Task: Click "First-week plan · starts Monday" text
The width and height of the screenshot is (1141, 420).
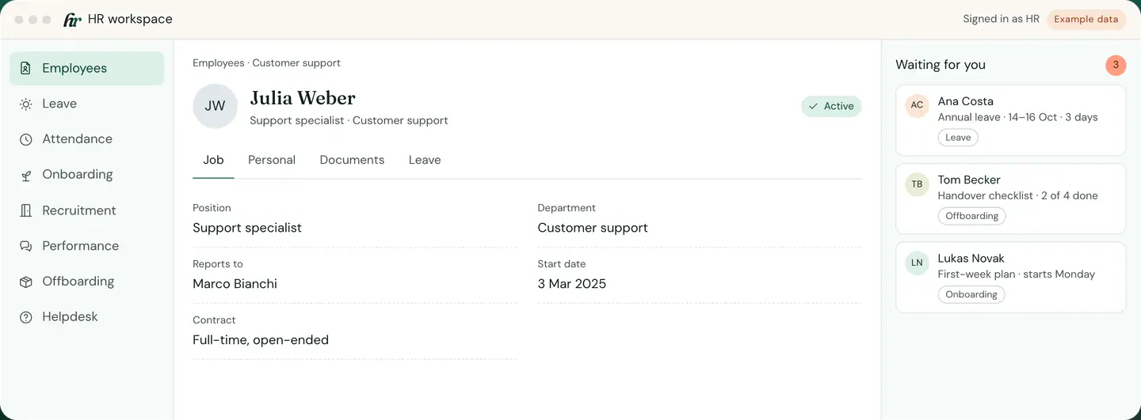Action: [1016, 274]
